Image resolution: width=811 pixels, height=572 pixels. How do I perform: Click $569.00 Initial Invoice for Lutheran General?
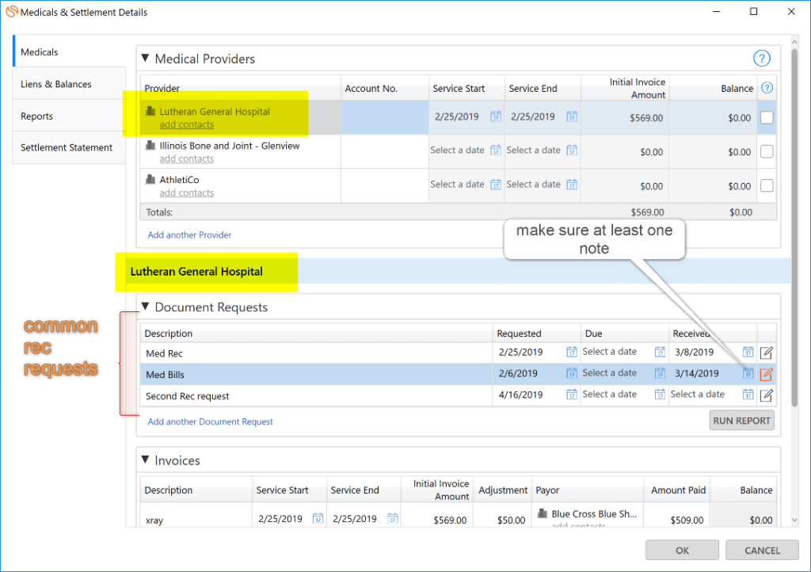(x=646, y=118)
